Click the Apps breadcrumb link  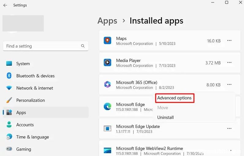pyautogui.click(x=107, y=21)
